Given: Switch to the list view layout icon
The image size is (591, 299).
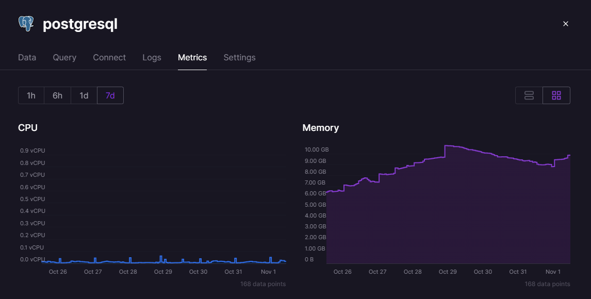Looking at the screenshot, I should (529, 95).
